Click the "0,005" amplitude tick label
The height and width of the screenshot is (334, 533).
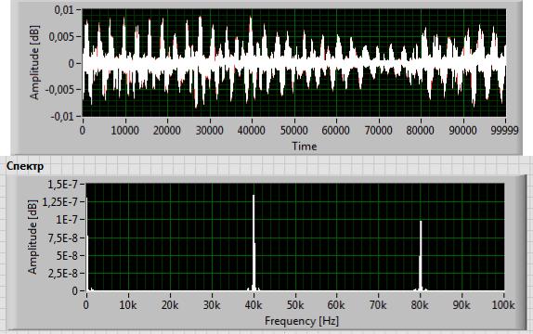(61, 36)
